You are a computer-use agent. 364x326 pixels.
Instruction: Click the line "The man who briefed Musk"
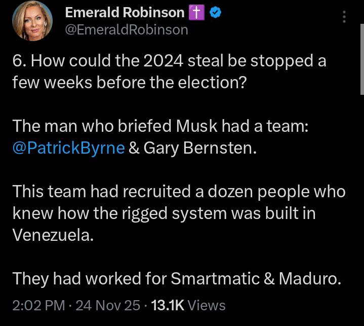point(160,126)
